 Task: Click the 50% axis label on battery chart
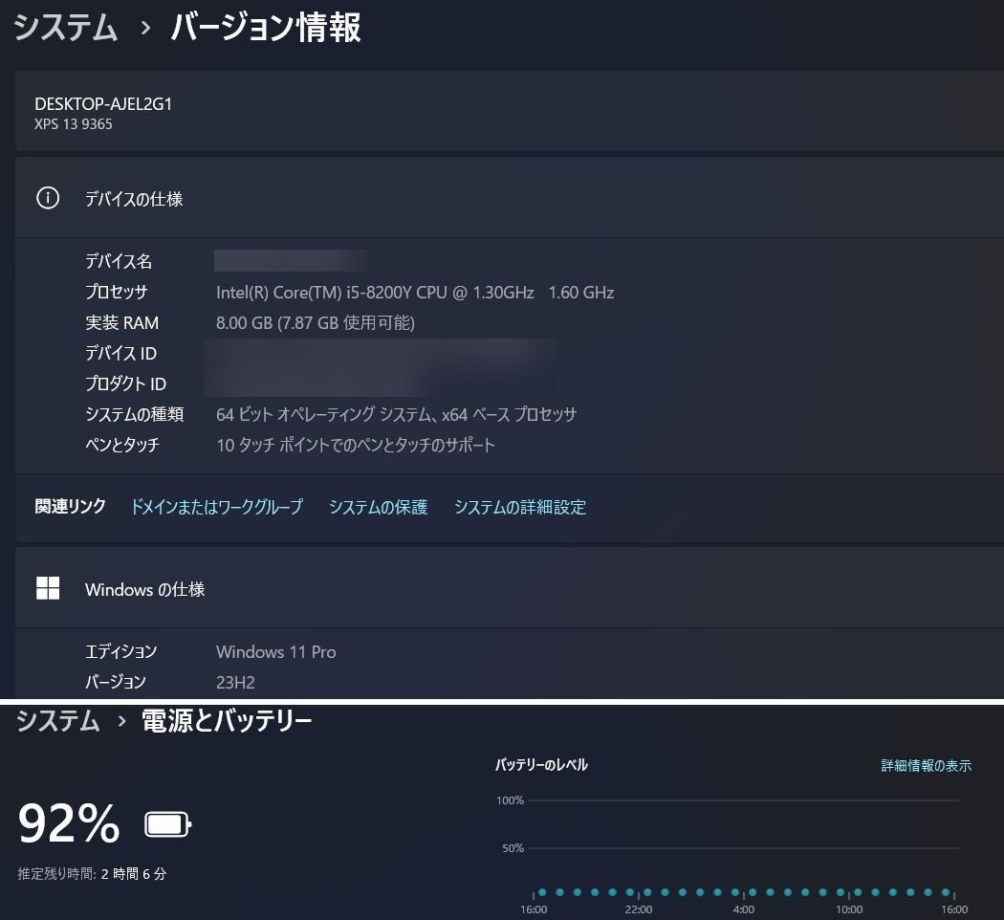click(x=513, y=848)
